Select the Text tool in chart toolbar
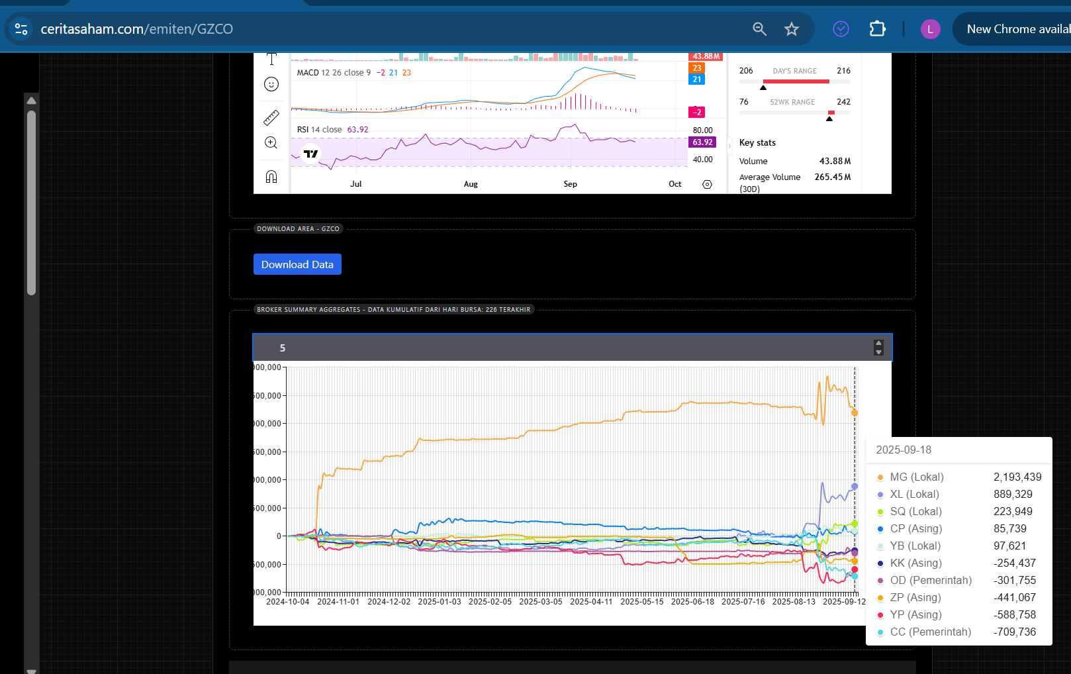The image size is (1071, 674). point(271,59)
